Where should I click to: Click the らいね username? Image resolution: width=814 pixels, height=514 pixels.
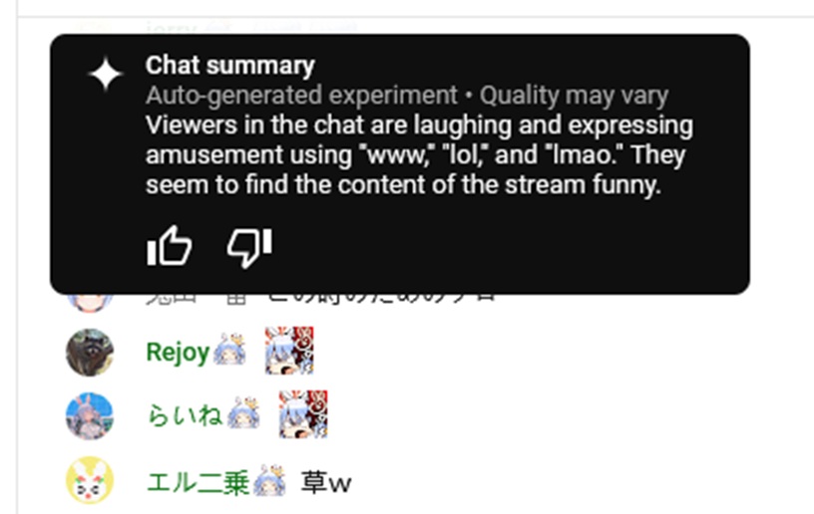185,415
